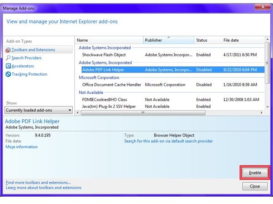Image resolution: width=273 pixels, height=204 pixels.
Task: Click the Microsoft Corporation publisher cell
Action: pyautogui.click(x=165, y=85)
